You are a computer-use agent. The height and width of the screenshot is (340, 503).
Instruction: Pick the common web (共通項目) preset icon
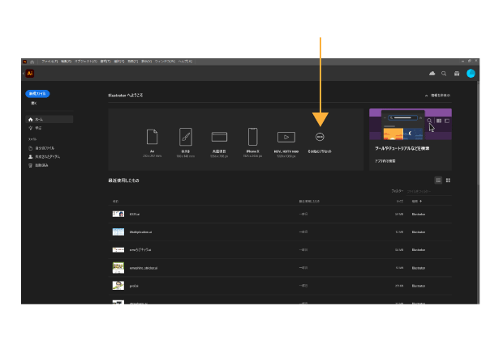pyautogui.click(x=219, y=137)
